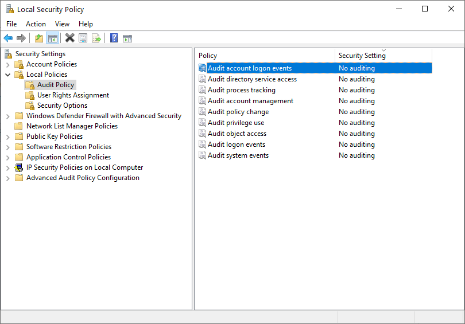The width and height of the screenshot is (465, 324).
Task: Select the Audit directory service access row
Action: (x=315, y=79)
